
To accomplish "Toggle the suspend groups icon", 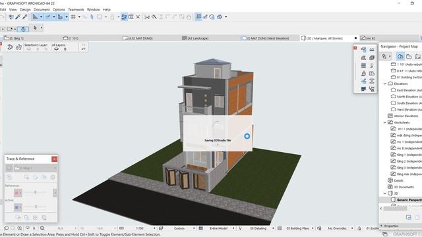I will point(198,17).
